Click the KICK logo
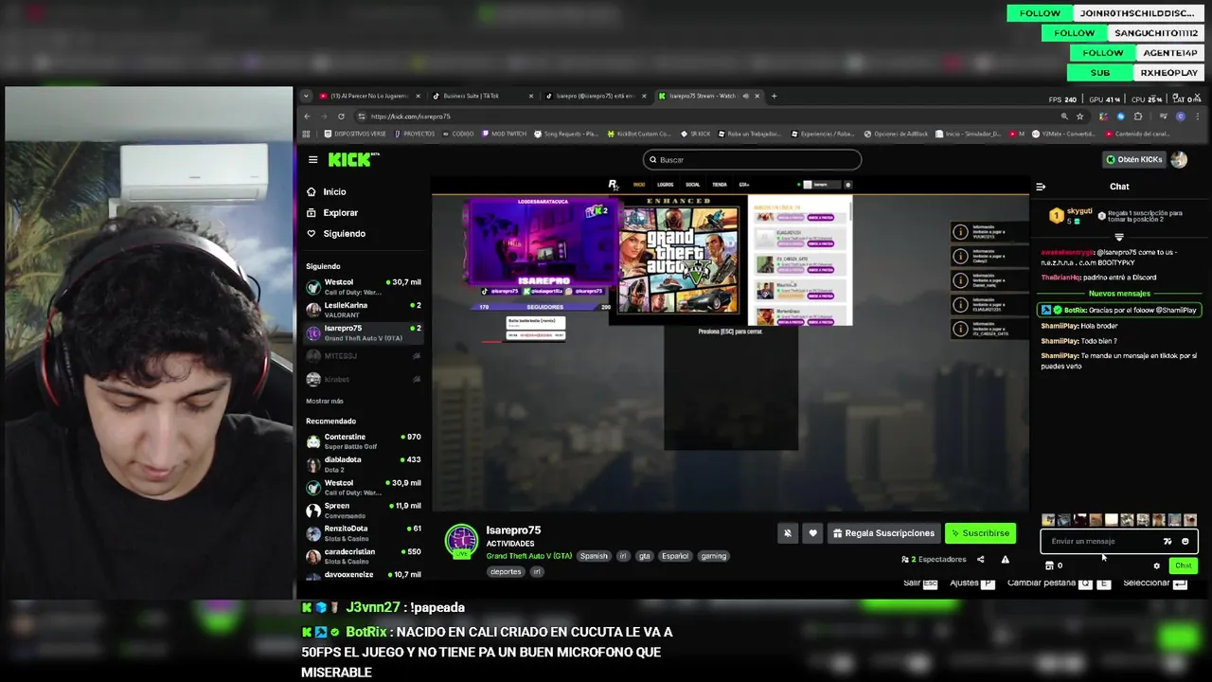 (x=351, y=159)
